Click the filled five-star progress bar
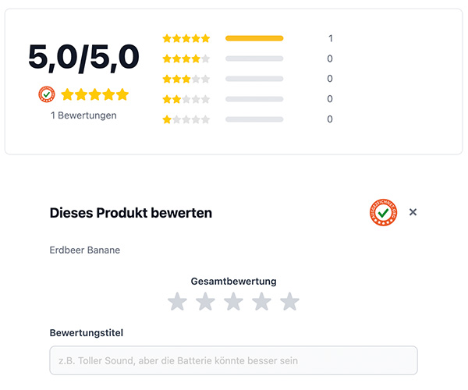The image size is (468, 390). 254,38
